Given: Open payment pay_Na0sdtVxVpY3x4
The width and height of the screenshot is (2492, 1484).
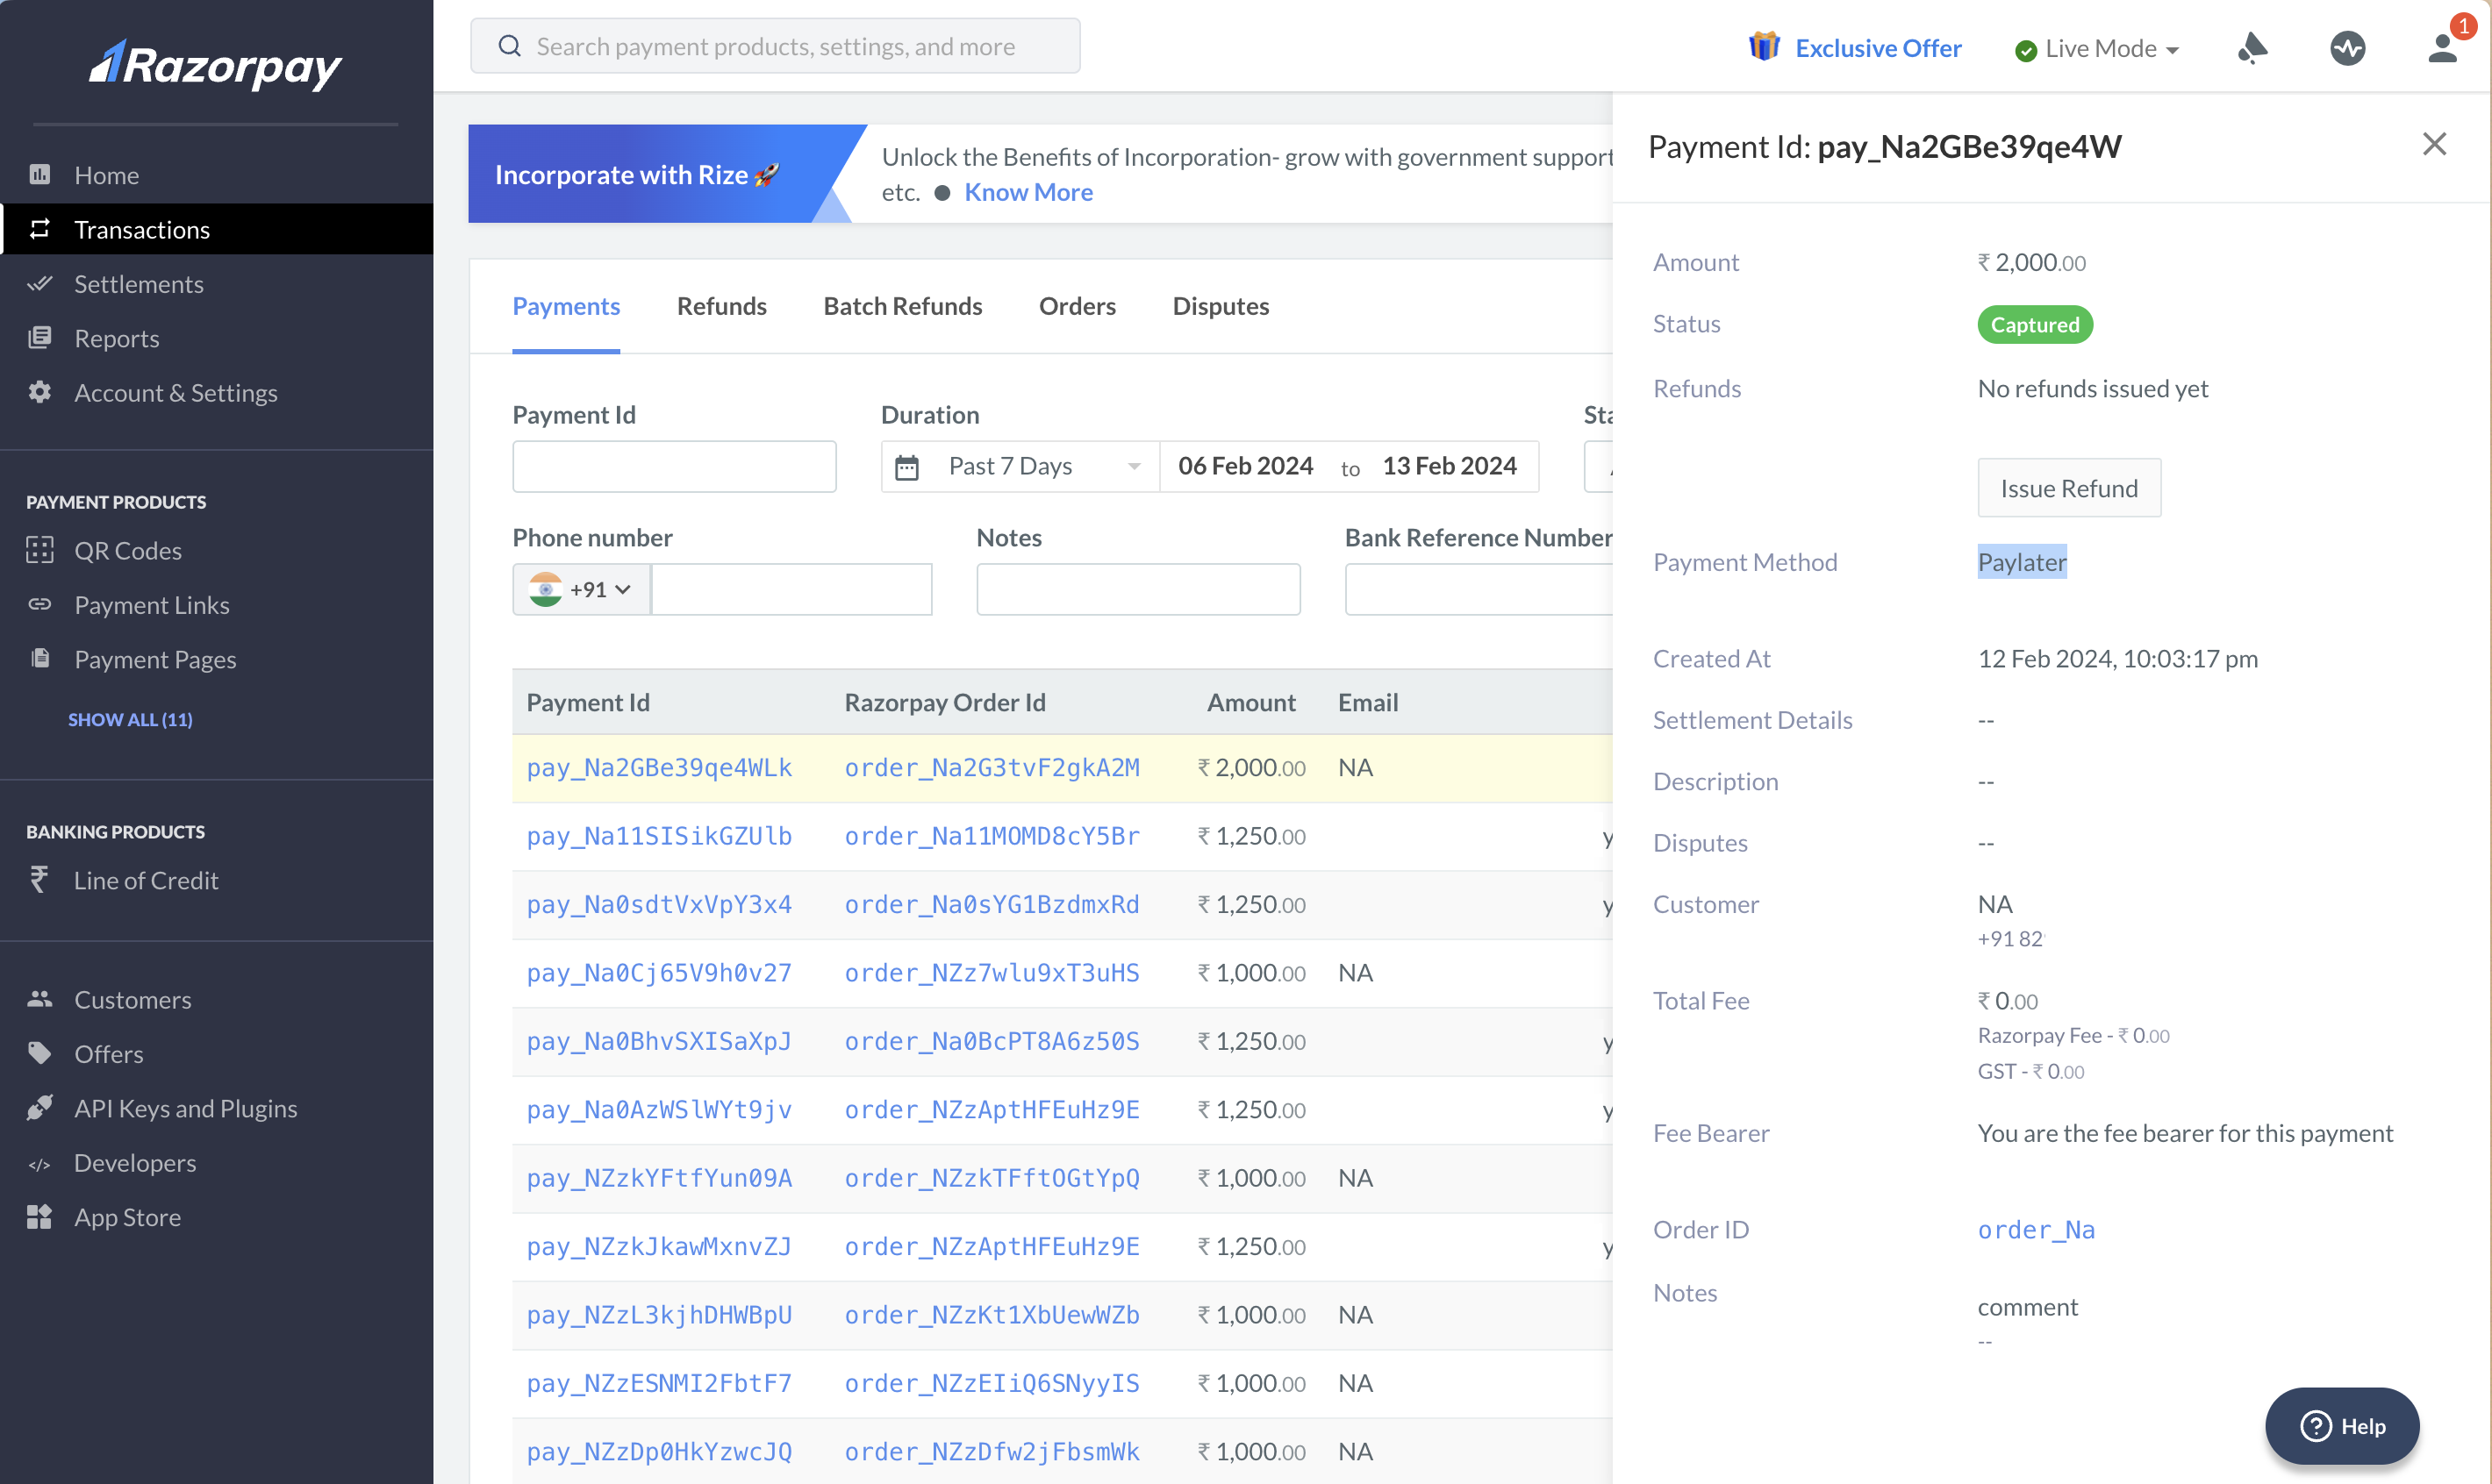Looking at the screenshot, I should [x=659, y=904].
